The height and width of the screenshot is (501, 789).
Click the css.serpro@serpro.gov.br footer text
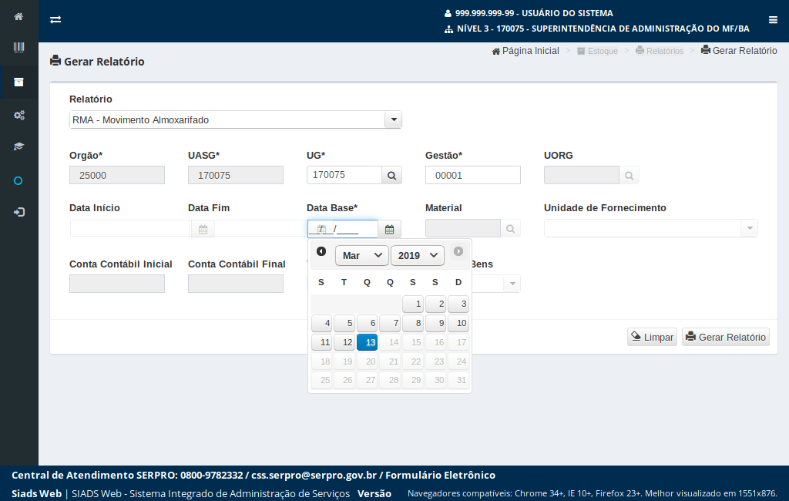click(x=314, y=475)
